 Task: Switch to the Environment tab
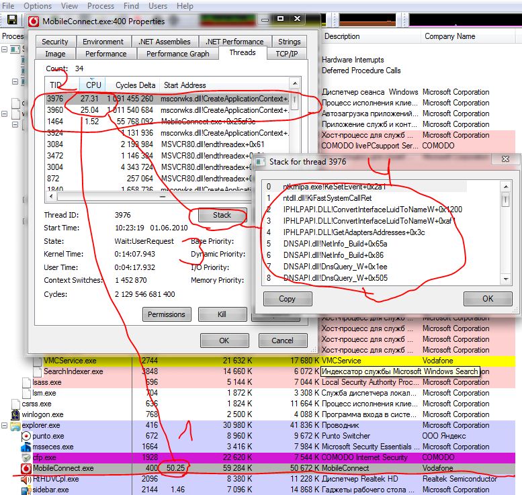(x=103, y=42)
